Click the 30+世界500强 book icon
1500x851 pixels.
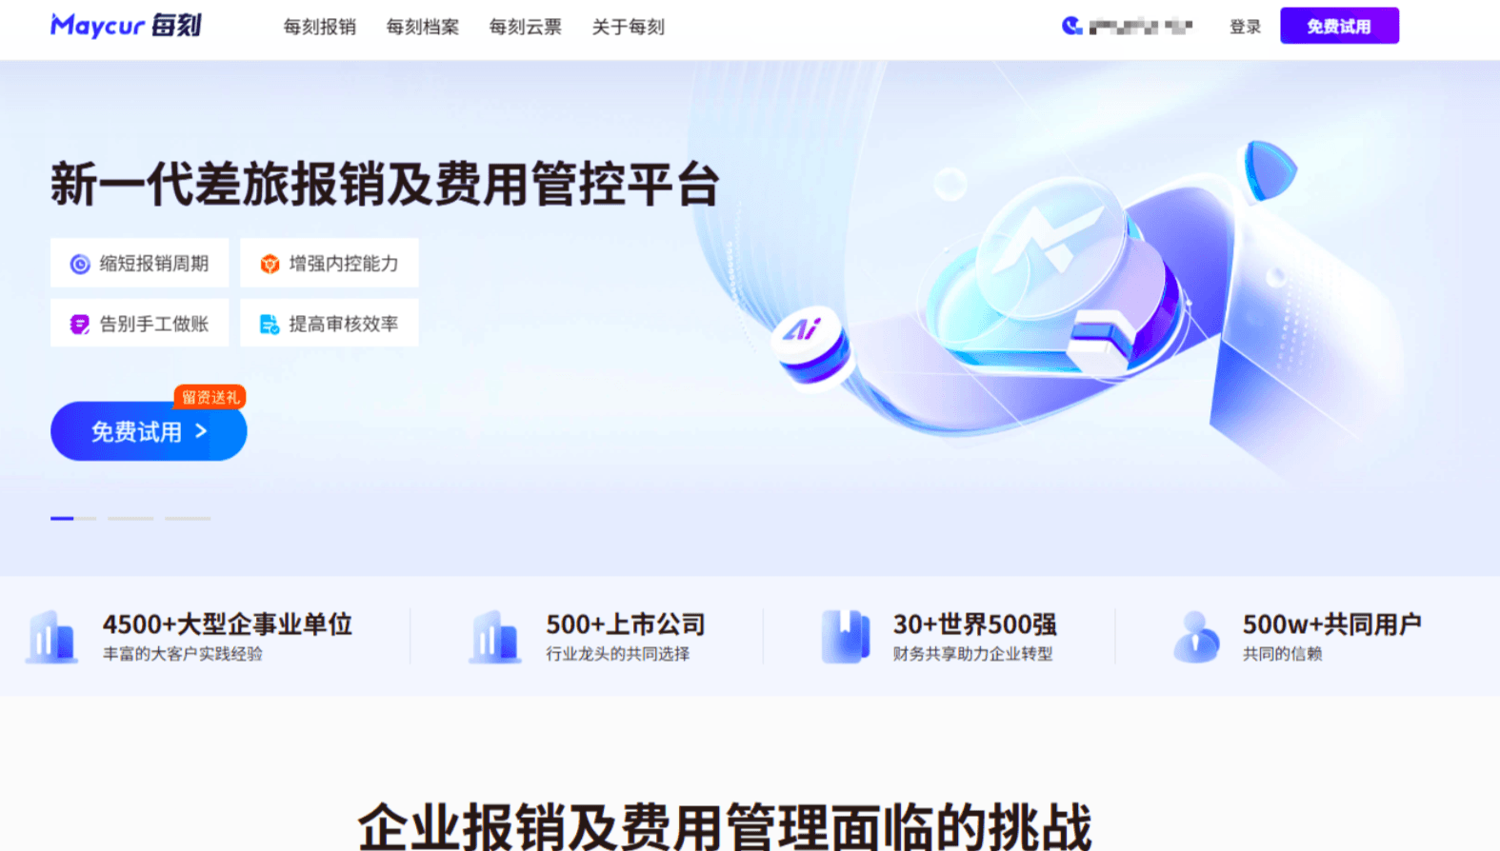coord(845,636)
